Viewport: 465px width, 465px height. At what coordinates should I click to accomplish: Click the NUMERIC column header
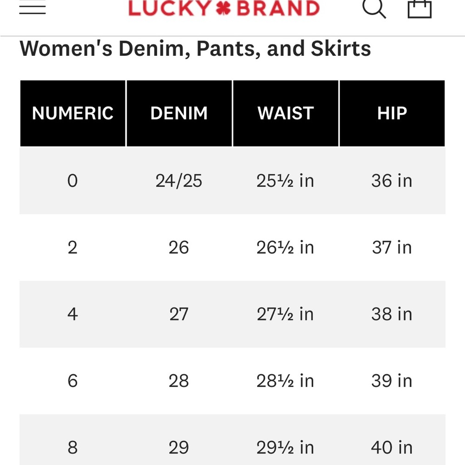pos(73,113)
